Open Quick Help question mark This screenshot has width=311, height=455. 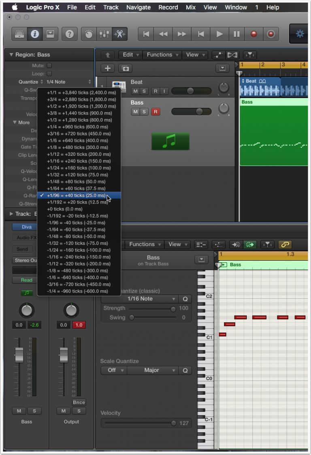(69, 34)
